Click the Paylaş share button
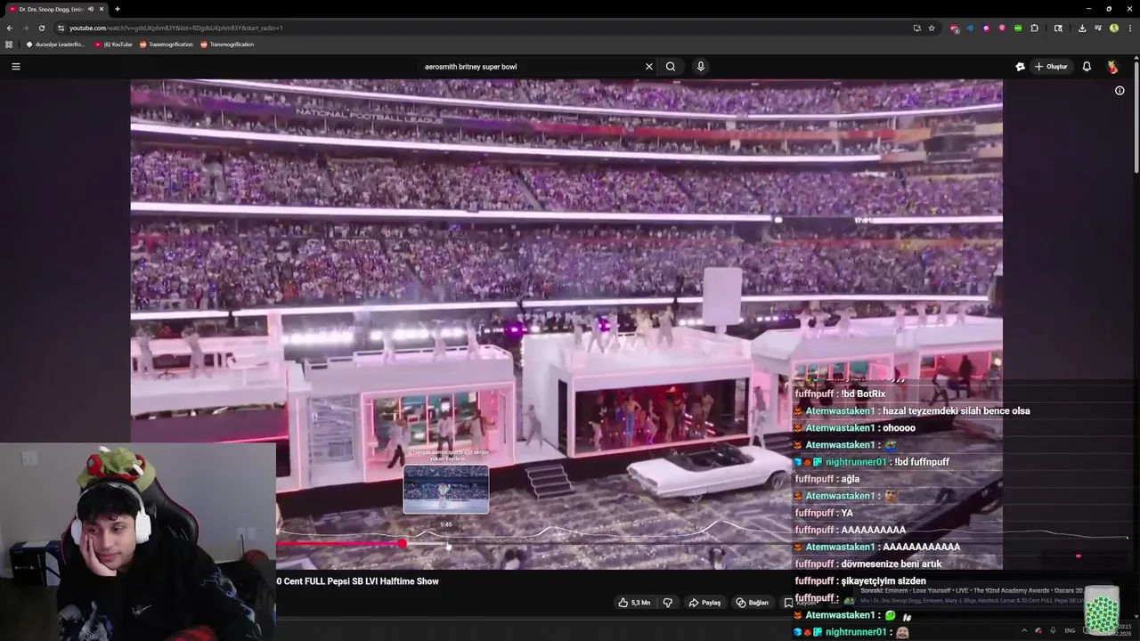1140x641 pixels. click(704, 603)
